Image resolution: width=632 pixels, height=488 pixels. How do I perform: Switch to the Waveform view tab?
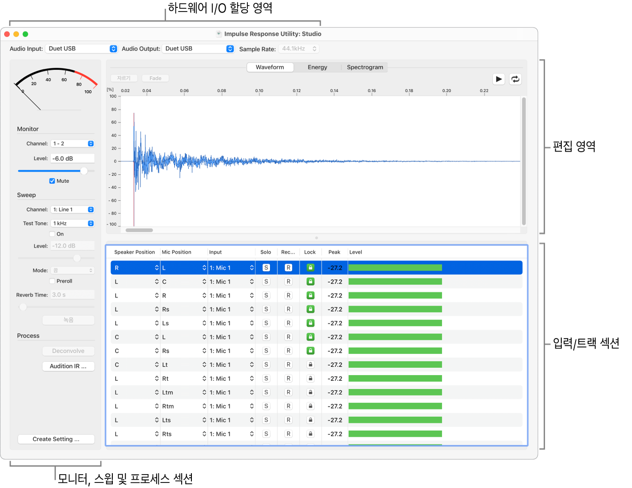tap(270, 67)
